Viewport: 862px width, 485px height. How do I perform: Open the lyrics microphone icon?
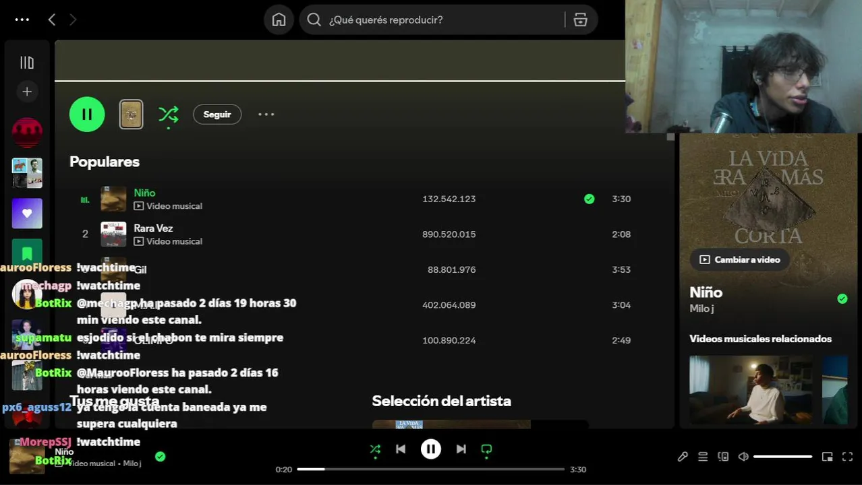coord(683,457)
